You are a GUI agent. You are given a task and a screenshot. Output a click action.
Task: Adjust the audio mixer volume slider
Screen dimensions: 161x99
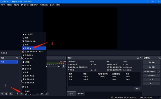52,66
